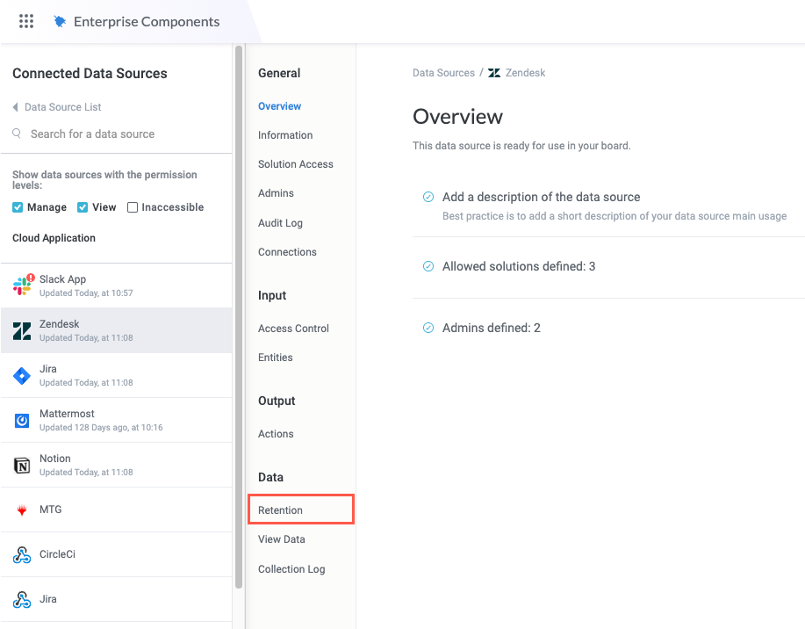Select the Mattermost data source icon
The width and height of the screenshot is (805, 629).
tap(22, 420)
